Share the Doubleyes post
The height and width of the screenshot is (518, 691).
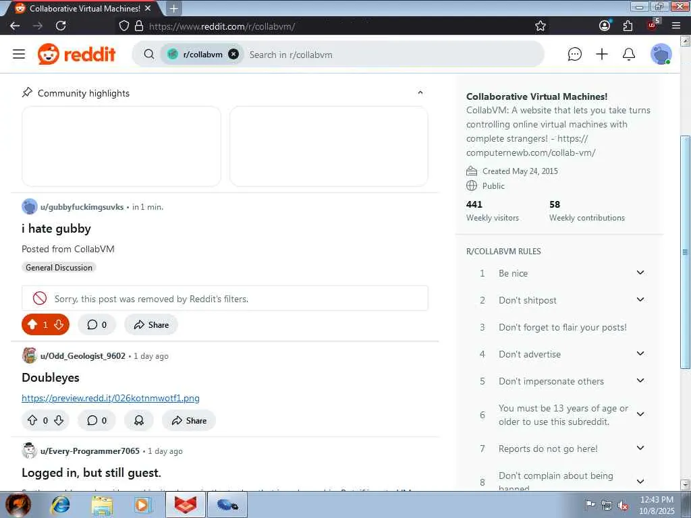189,420
